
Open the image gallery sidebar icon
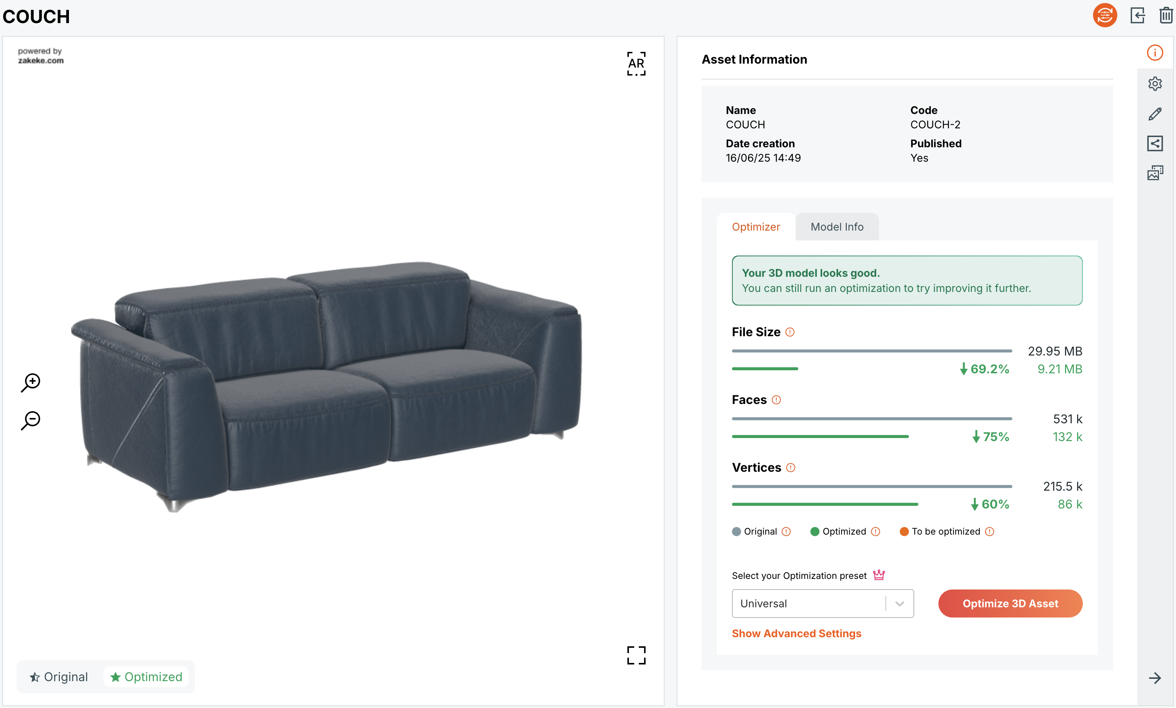(1155, 173)
